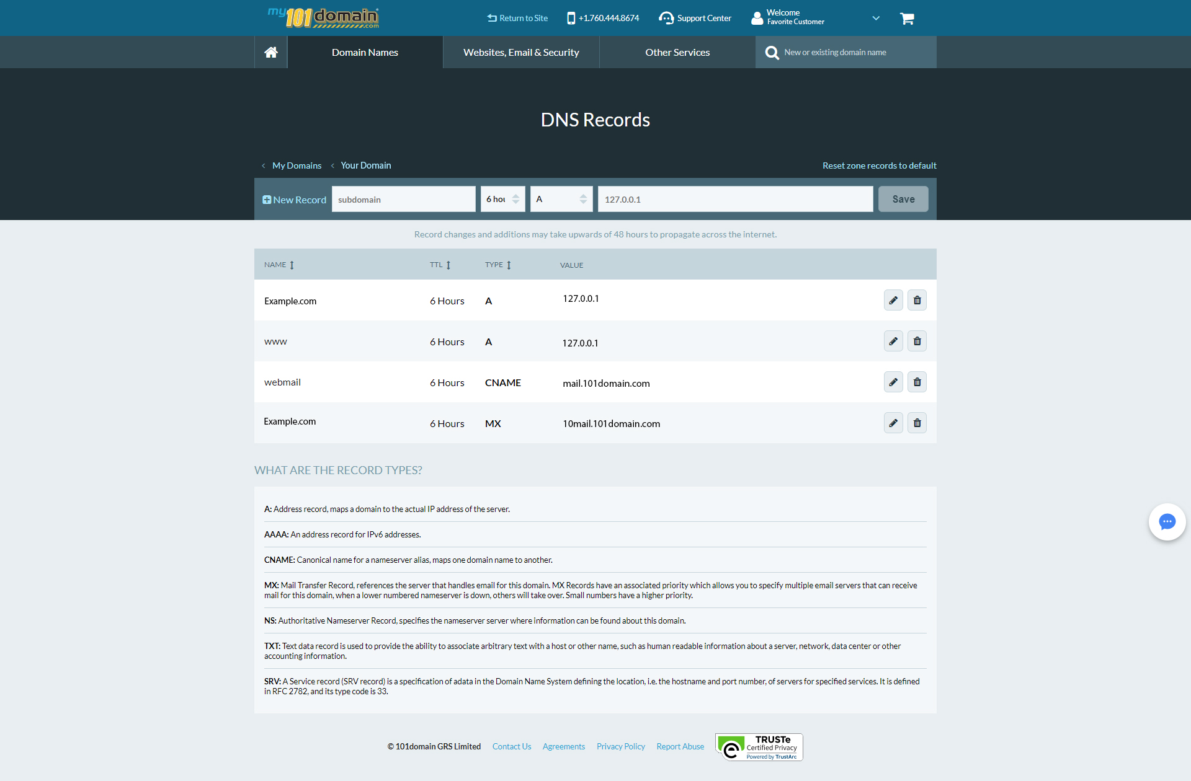Click Welcome Favorite Customer account

(x=788, y=17)
